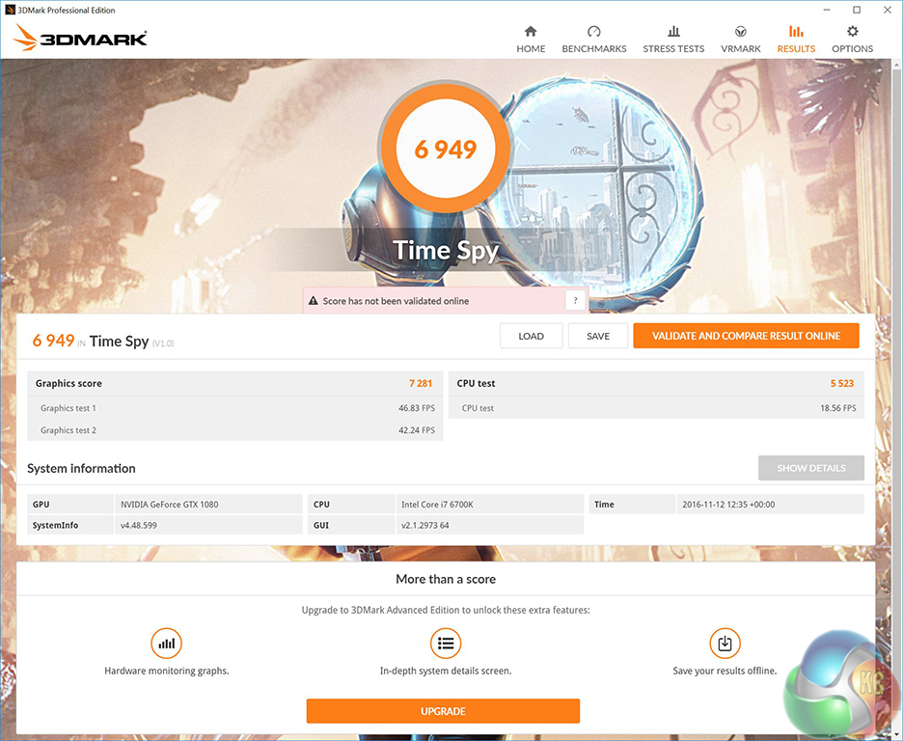Click the warning triangle icon

click(313, 300)
